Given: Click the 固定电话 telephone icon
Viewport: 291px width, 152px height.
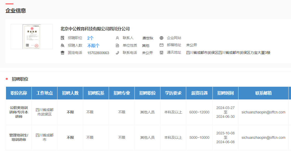Looking at the screenshot, I should point(62,53).
